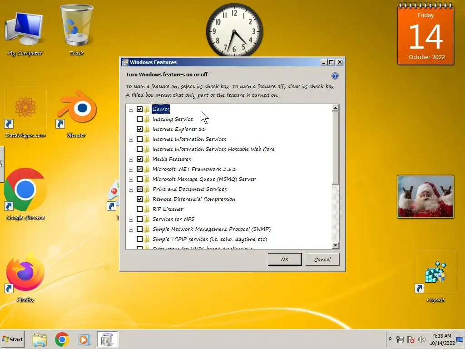Enable the Indexing Service checkbox

139,120
